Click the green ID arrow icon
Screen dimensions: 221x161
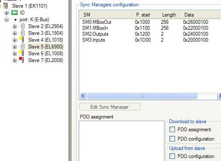14,13
